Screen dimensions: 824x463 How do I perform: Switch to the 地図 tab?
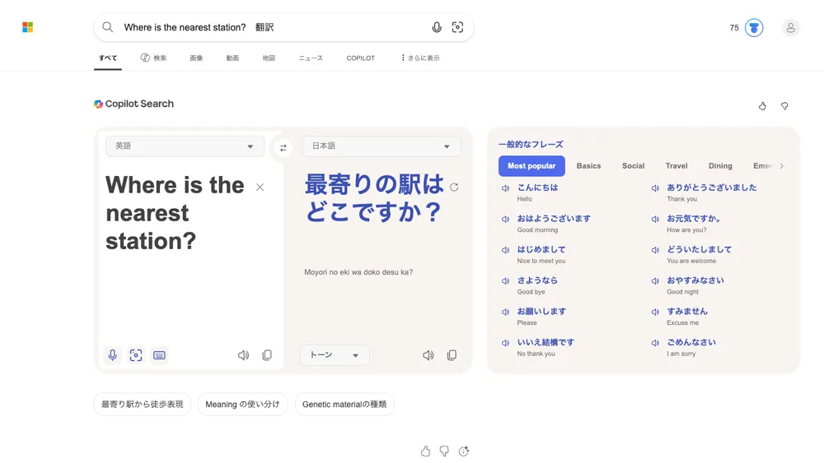269,58
